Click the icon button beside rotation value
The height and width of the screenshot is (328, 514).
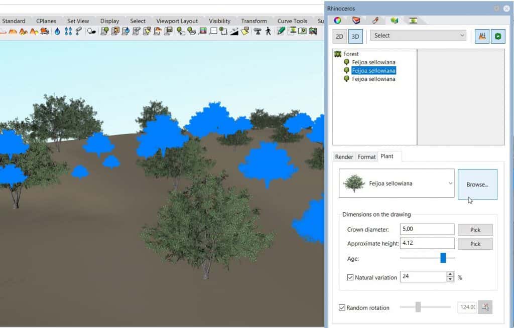tap(485, 307)
